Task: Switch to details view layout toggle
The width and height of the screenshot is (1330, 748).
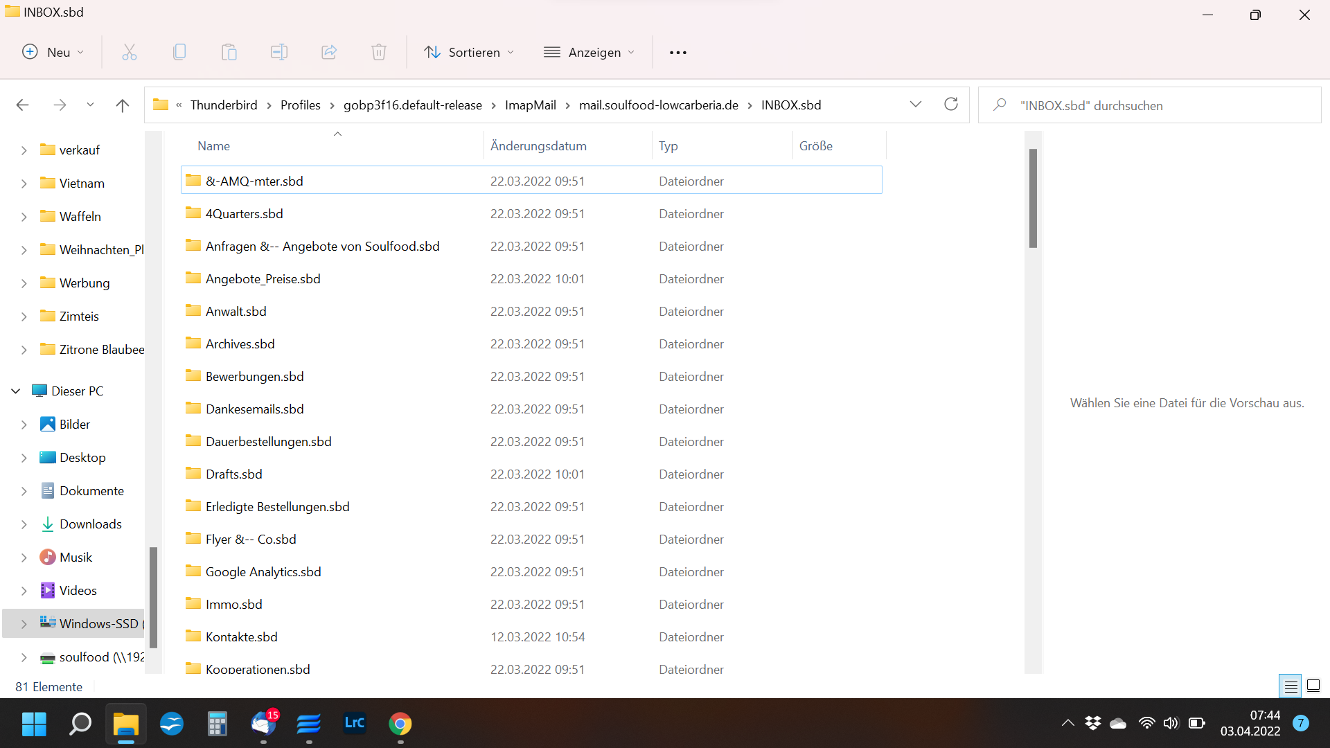Action: coord(1291,686)
